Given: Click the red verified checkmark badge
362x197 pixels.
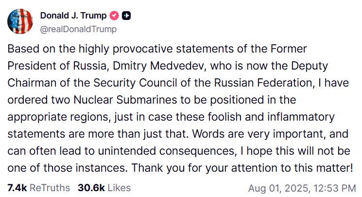Looking at the screenshot, I should [114, 16].
